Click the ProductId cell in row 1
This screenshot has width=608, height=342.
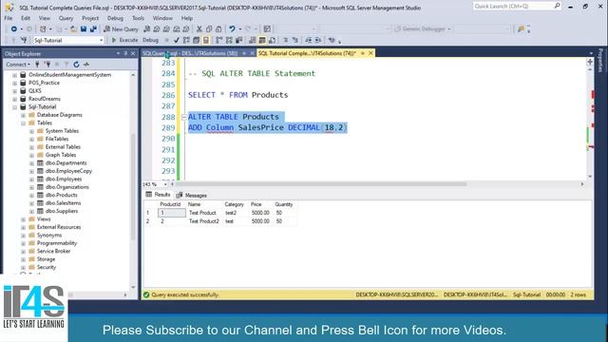pyautogui.click(x=171, y=213)
